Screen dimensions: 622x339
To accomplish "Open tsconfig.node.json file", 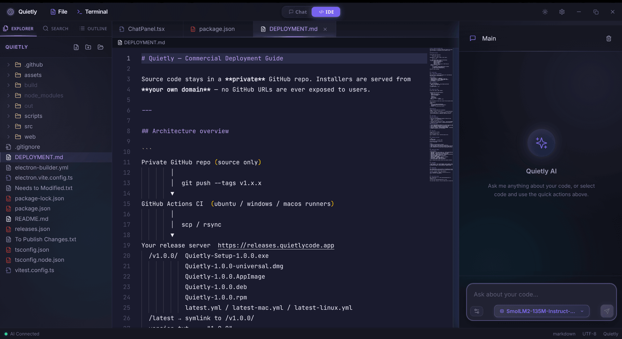I will (56, 260).
